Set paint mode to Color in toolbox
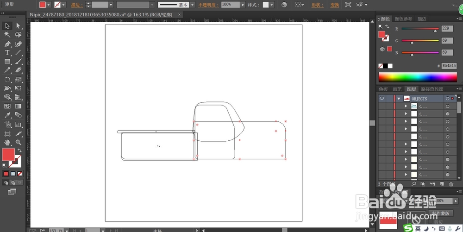The height and width of the screenshot is (232, 463). coord(6,174)
